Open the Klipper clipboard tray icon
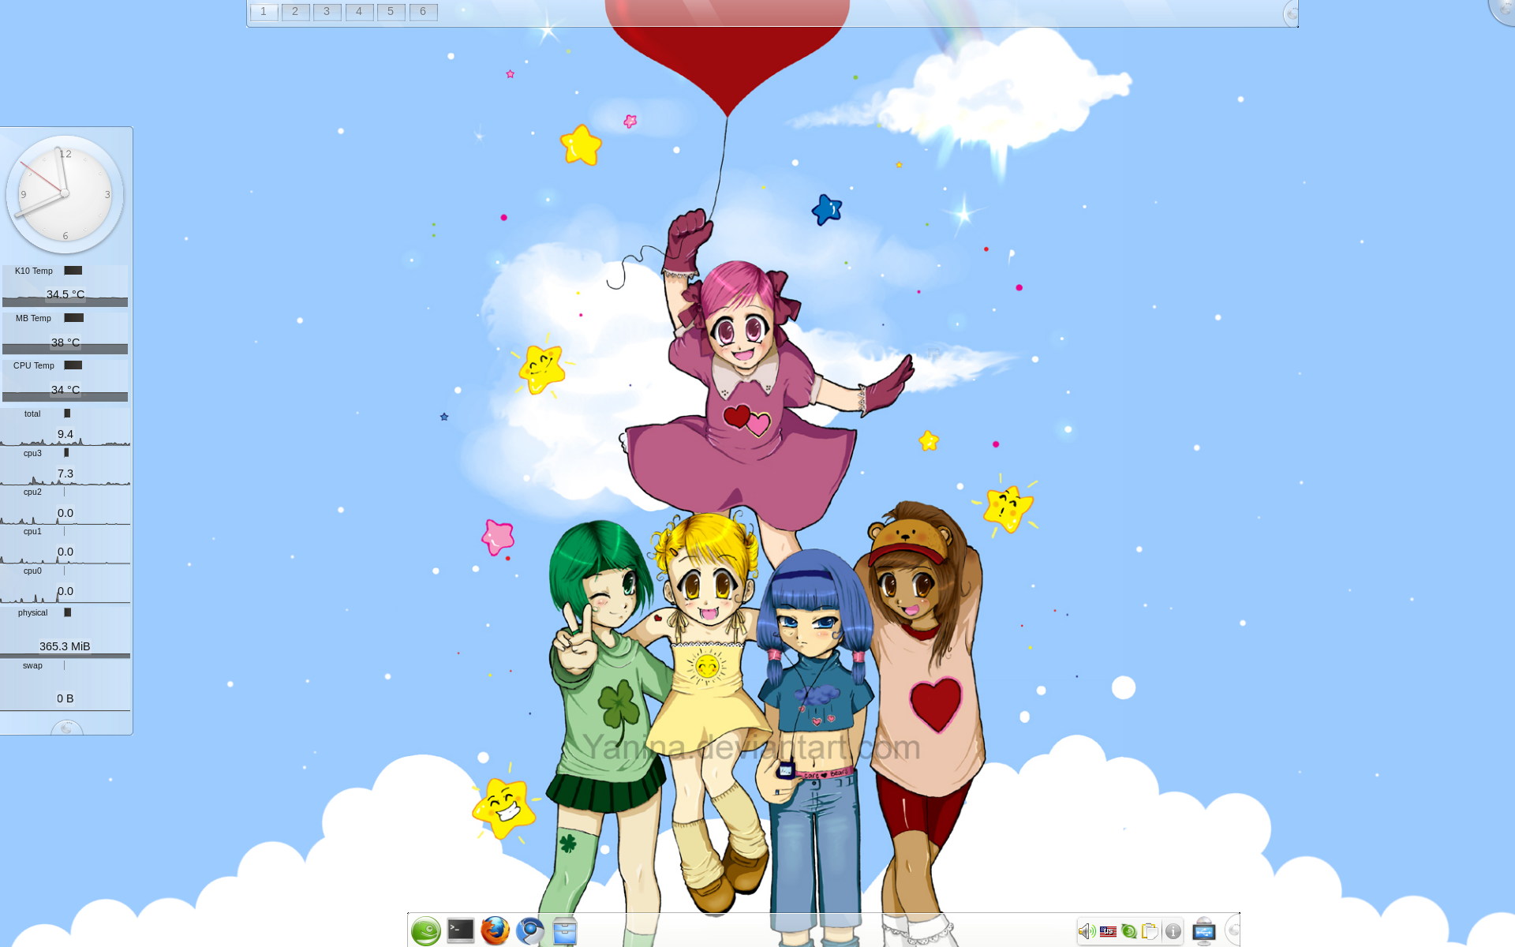The image size is (1515, 947). (1150, 931)
